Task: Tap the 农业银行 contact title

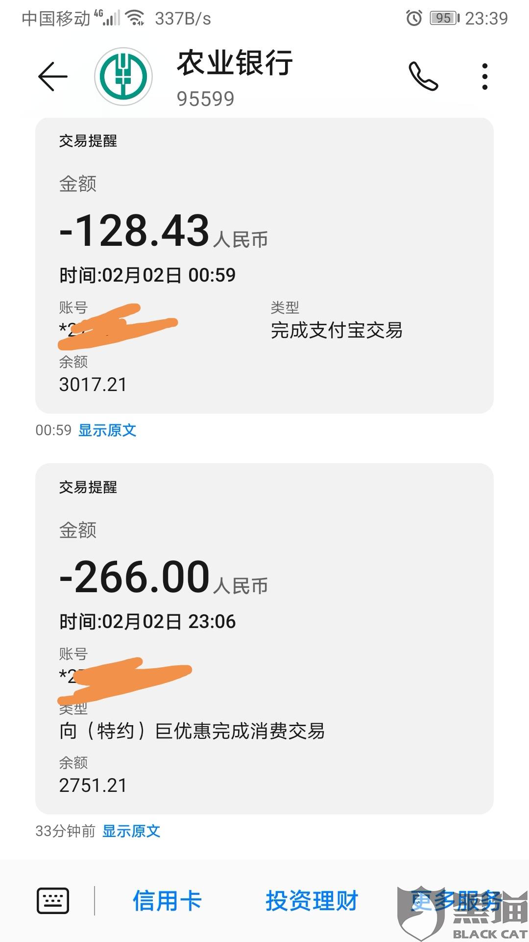Action: pyautogui.click(x=235, y=63)
